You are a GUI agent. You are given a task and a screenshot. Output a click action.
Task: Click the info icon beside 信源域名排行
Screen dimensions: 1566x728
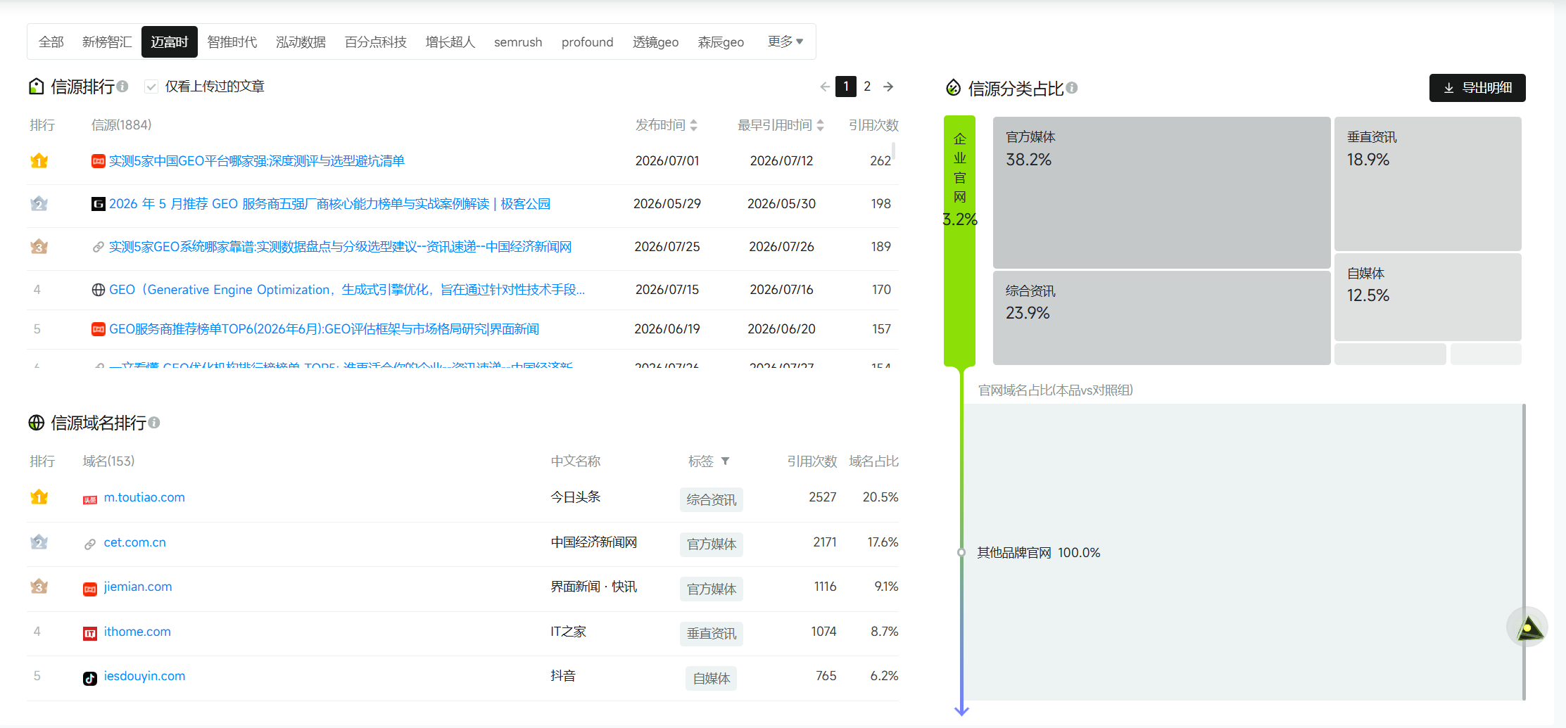click(154, 423)
